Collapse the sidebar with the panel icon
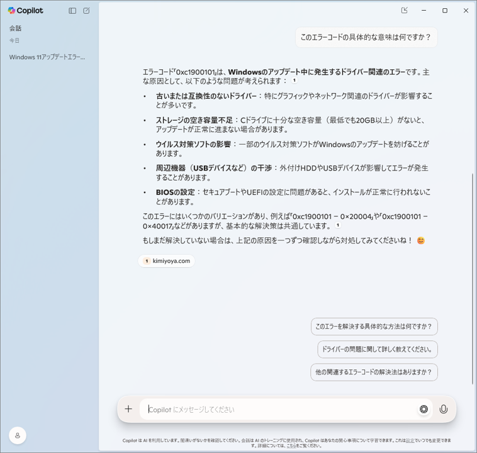 click(72, 11)
